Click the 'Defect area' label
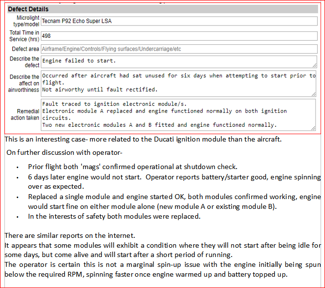The image size is (325, 288). point(25,49)
